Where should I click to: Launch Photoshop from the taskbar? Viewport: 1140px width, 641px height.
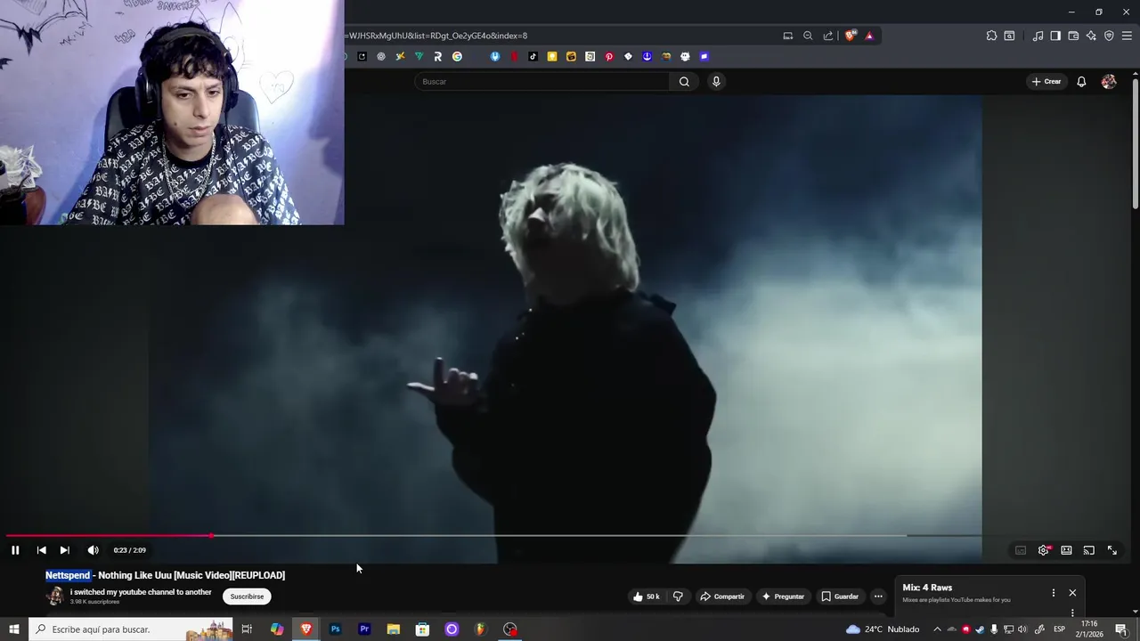coord(335,629)
